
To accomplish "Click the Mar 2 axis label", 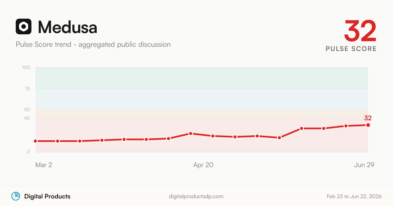I will point(44,165).
